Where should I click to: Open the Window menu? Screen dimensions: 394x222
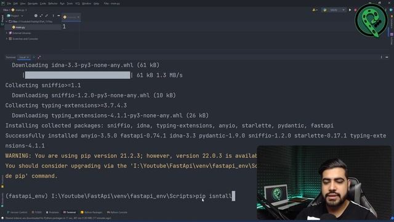[x=87, y=4]
